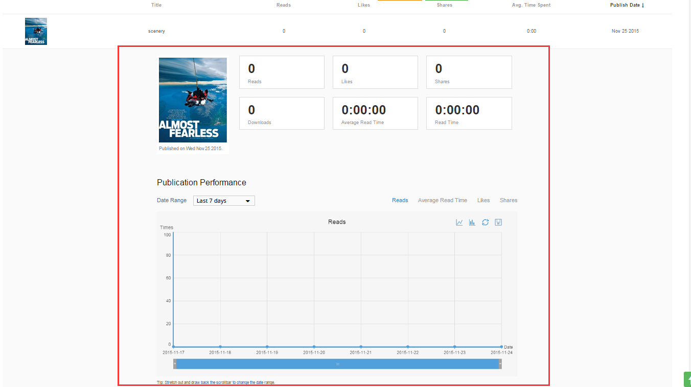This screenshot has height=387, width=691.
Task: Click the Read Time stat card
Action: [x=469, y=113]
